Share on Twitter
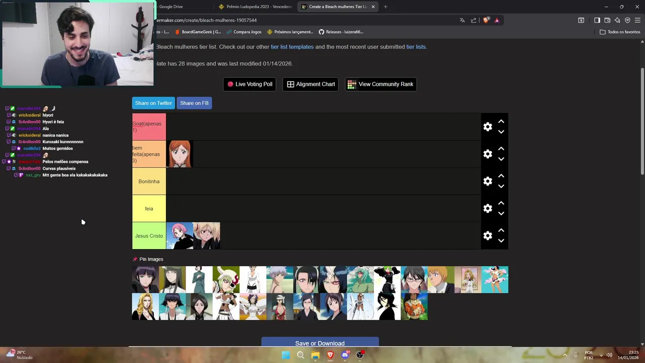The image size is (645, 363). tap(153, 103)
